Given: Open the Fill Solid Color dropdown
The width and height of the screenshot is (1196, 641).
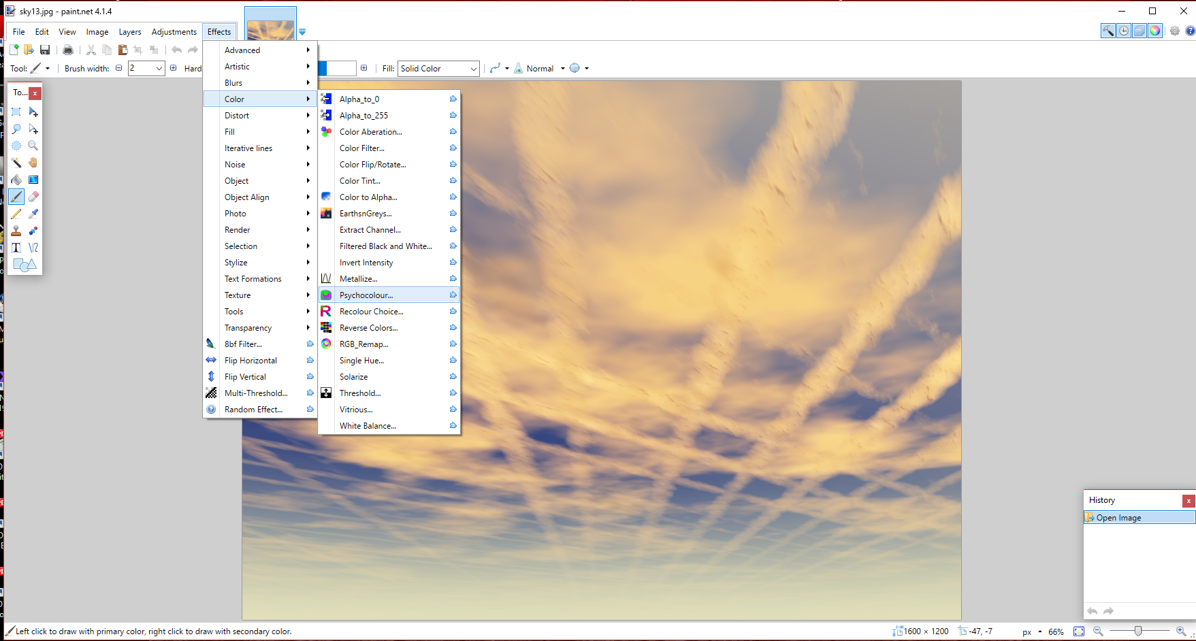Looking at the screenshot, I should point(439,69).
